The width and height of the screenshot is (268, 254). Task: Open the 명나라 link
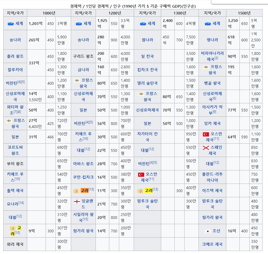tap(212, 40)
